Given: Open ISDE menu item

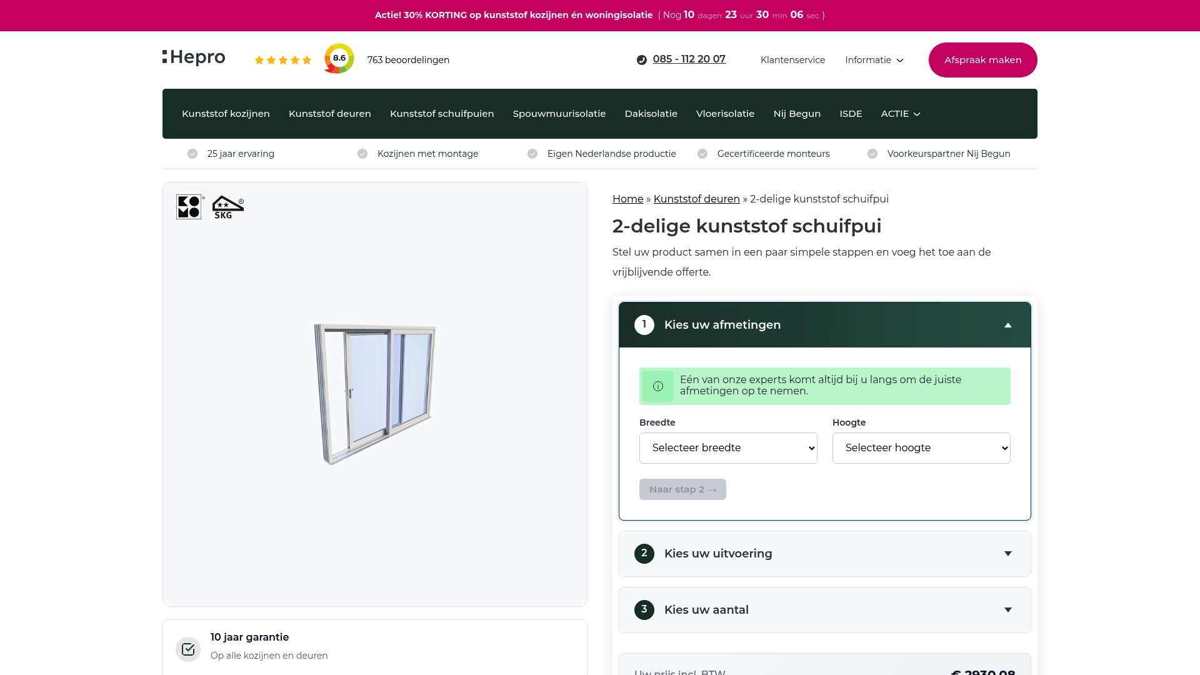Looking at the screenshot, I should point(851,114).
